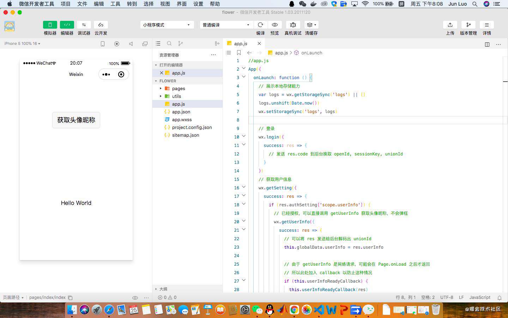This screenshot has height=318, width=508.
Task: Open the notifications bell icon
Action: click(x=500, y=298)
